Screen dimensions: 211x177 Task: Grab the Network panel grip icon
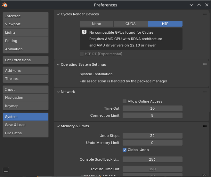coord(205,91)
